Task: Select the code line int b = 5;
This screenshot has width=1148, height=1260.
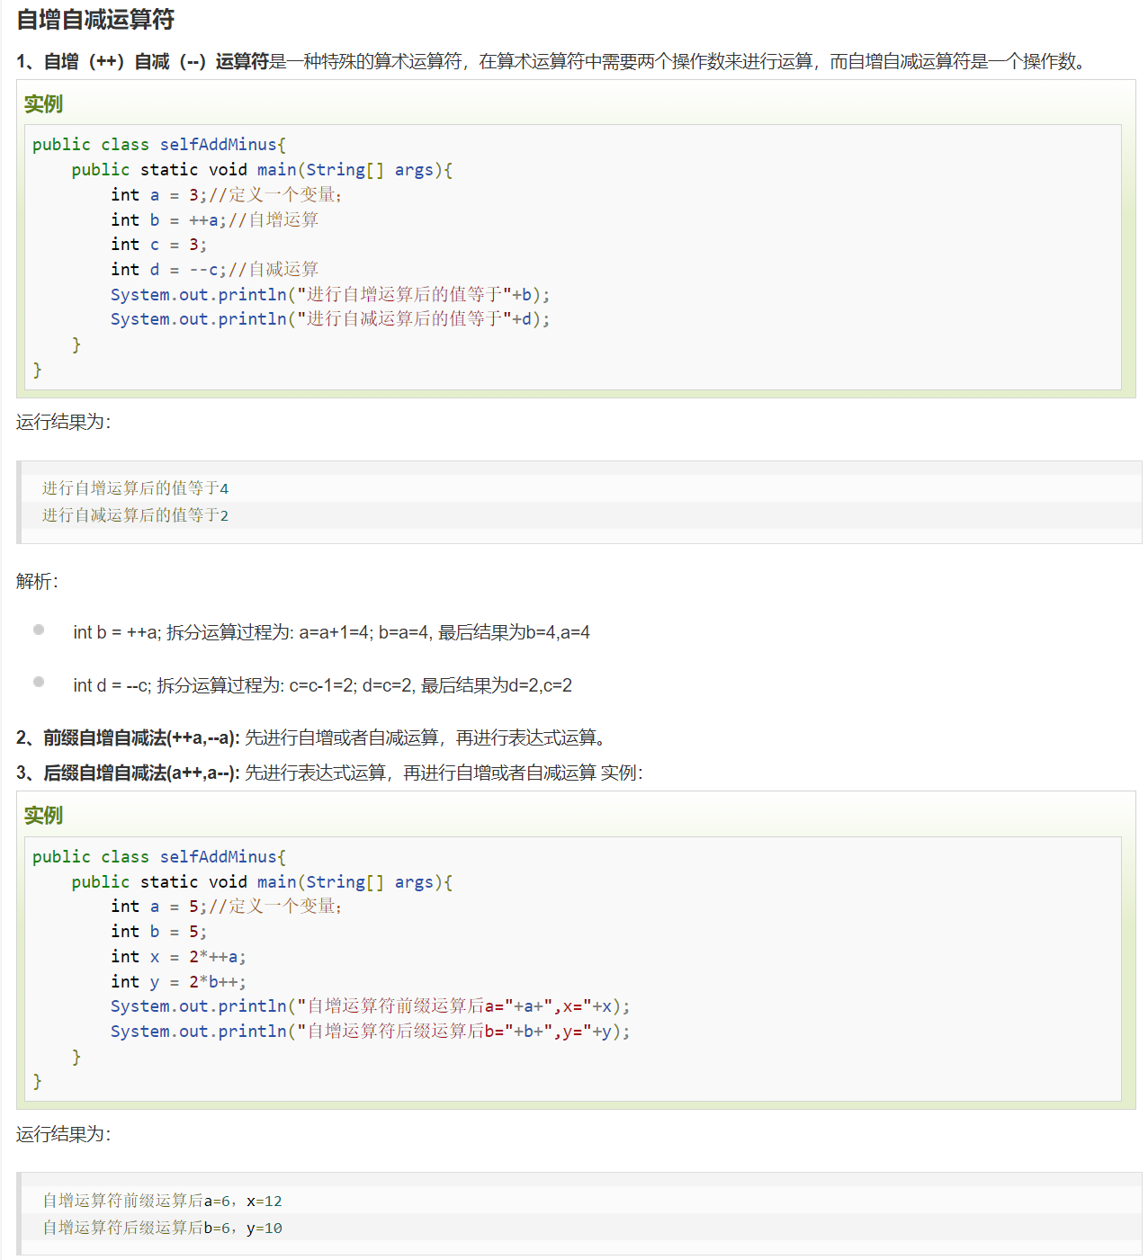Action: (x=158, y=932)
